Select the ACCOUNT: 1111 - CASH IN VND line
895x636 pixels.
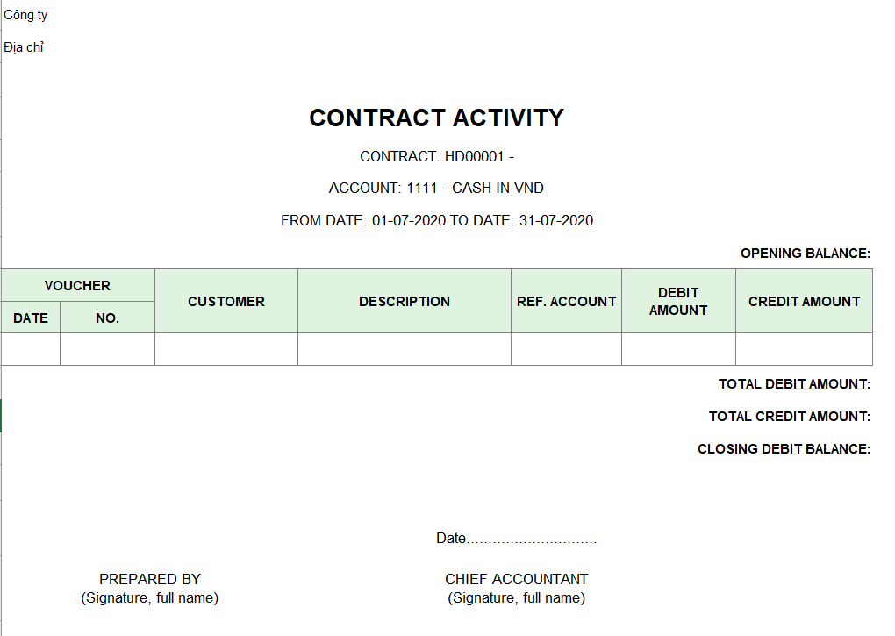(x=436, y=189)
